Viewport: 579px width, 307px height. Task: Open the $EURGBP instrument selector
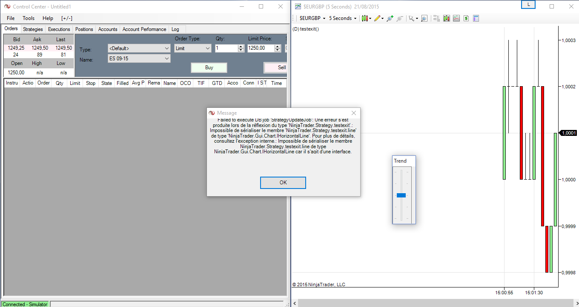(x=312, y=18)
